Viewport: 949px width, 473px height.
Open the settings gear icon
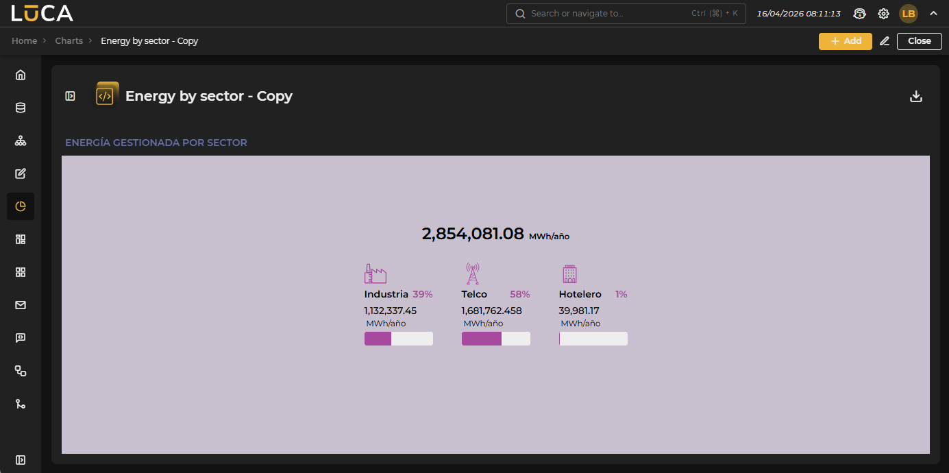pyautogui.click(x=884, y=14)
